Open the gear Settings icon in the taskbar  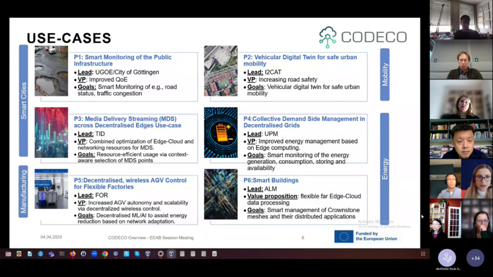pos(161,254)
